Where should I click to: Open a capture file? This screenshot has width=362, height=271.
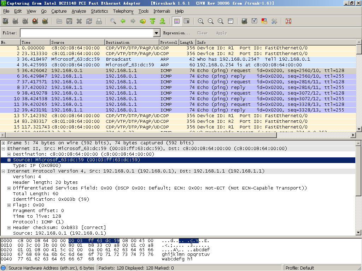[x=59, y=22]
